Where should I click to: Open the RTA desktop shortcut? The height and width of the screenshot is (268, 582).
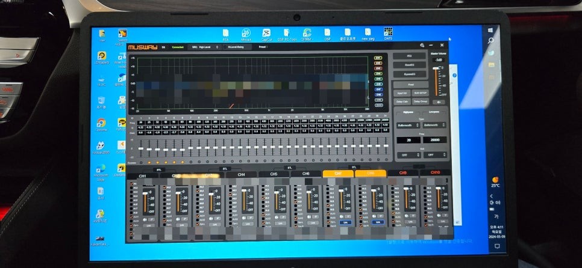(226, 34)
